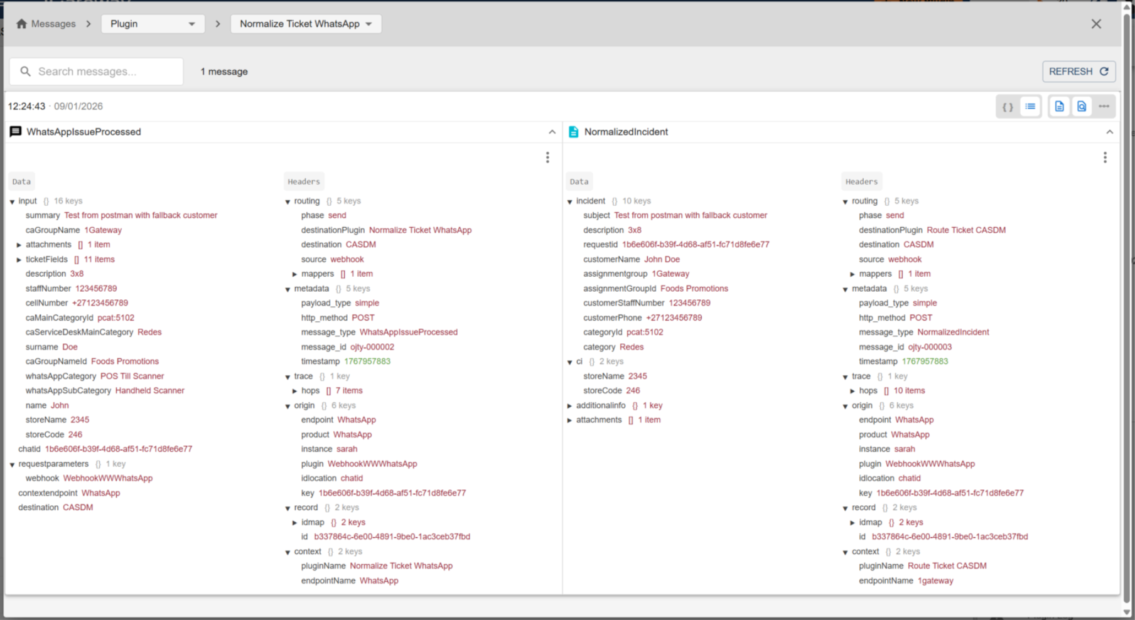Open Normalize Ticket WhatsApp dropdown
The image size is (1135, 620).
point(306,24)
